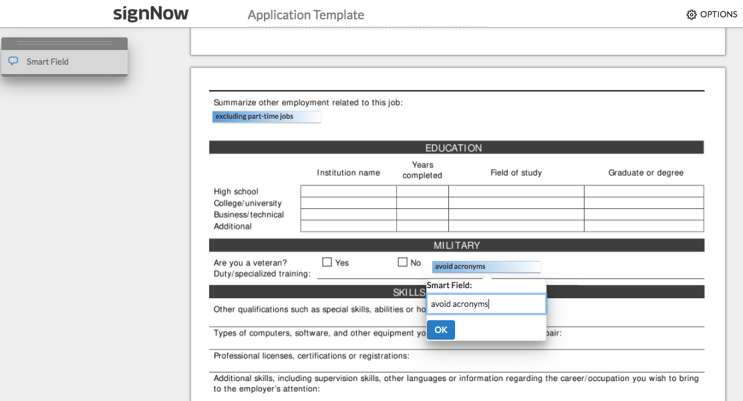The width and height of the screenshot is (743, 401).
Task: Select the Smart Field tool label
Action: [47, 61]
